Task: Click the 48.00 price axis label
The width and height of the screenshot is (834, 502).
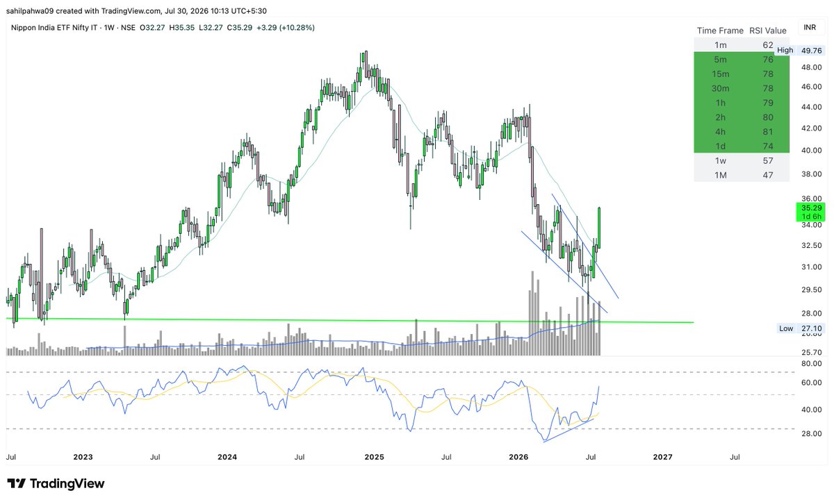Action: click(812, 67)
